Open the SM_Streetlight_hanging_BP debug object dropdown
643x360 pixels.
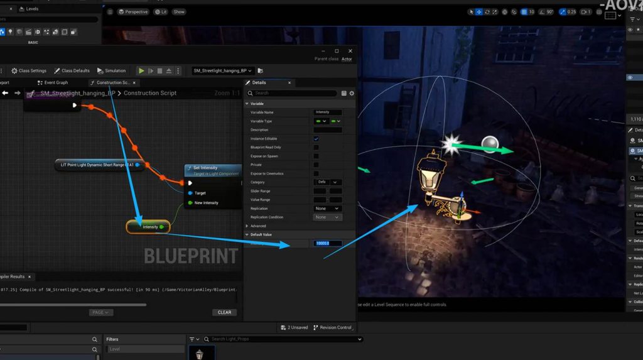tap(222, 71)
